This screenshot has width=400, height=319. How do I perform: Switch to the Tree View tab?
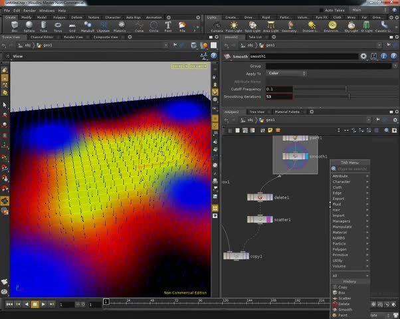[256, 112]
